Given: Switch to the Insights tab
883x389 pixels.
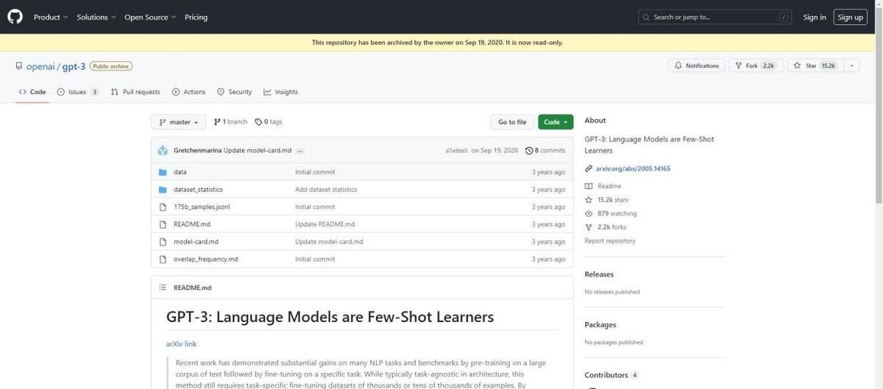Looking at the screenshot, I should click(x=280, y=92).
